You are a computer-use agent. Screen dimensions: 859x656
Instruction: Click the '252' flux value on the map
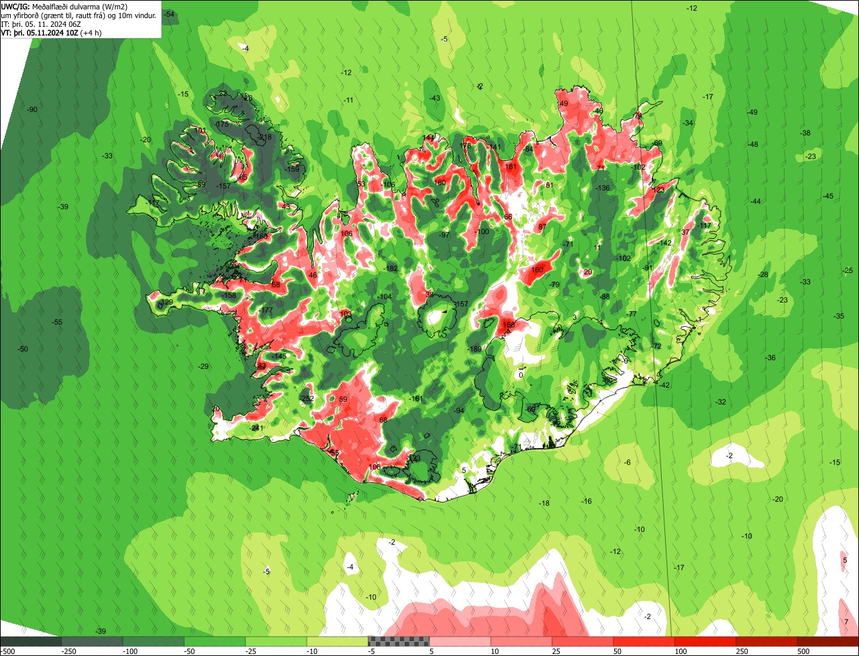click(x=308, y=398)
